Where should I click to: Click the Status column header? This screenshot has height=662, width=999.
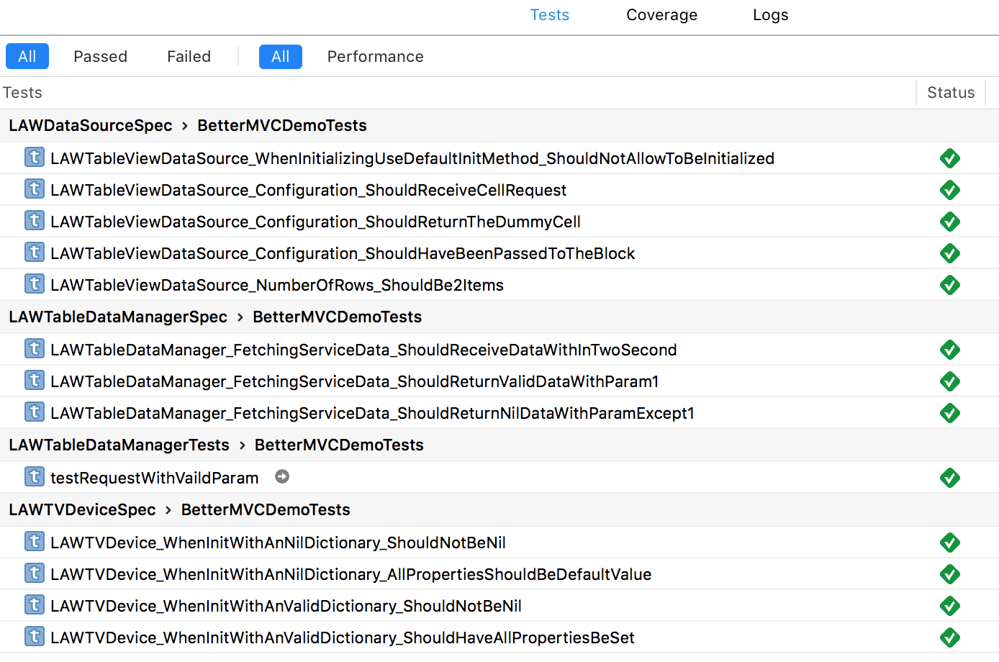[x=950, y=92]
